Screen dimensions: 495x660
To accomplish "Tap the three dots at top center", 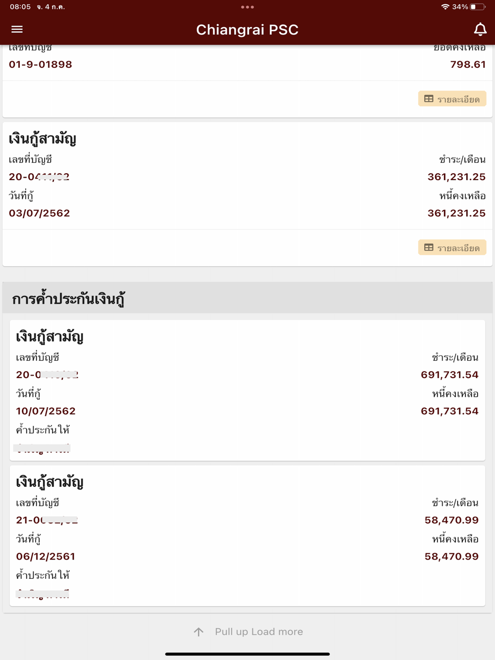I will (247, 7).
